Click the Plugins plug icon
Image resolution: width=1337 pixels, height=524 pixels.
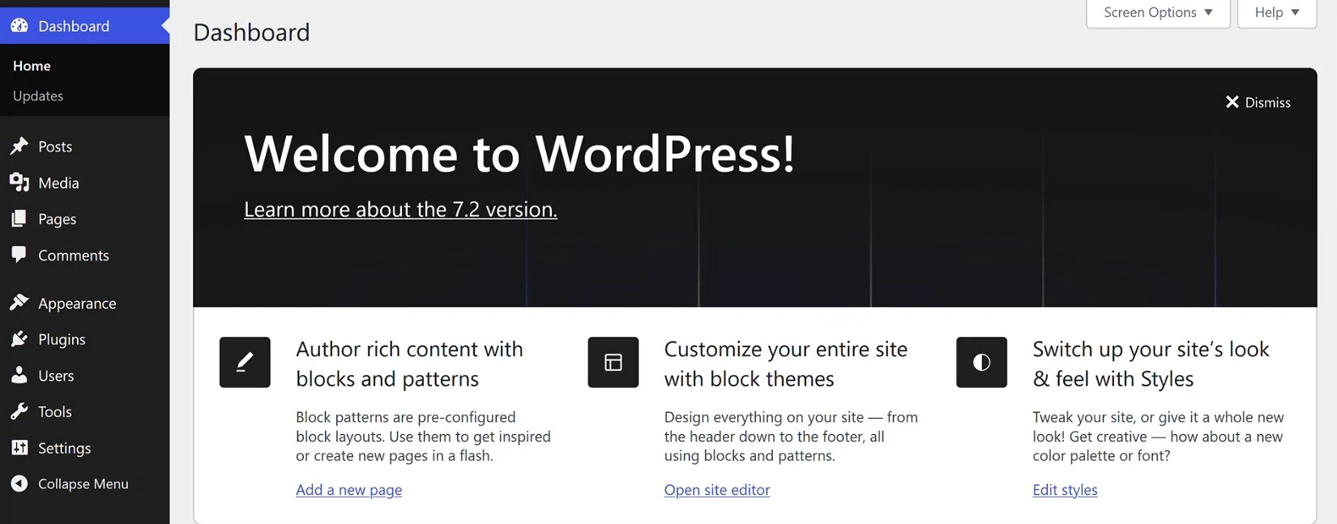click(x=19, y=339)
